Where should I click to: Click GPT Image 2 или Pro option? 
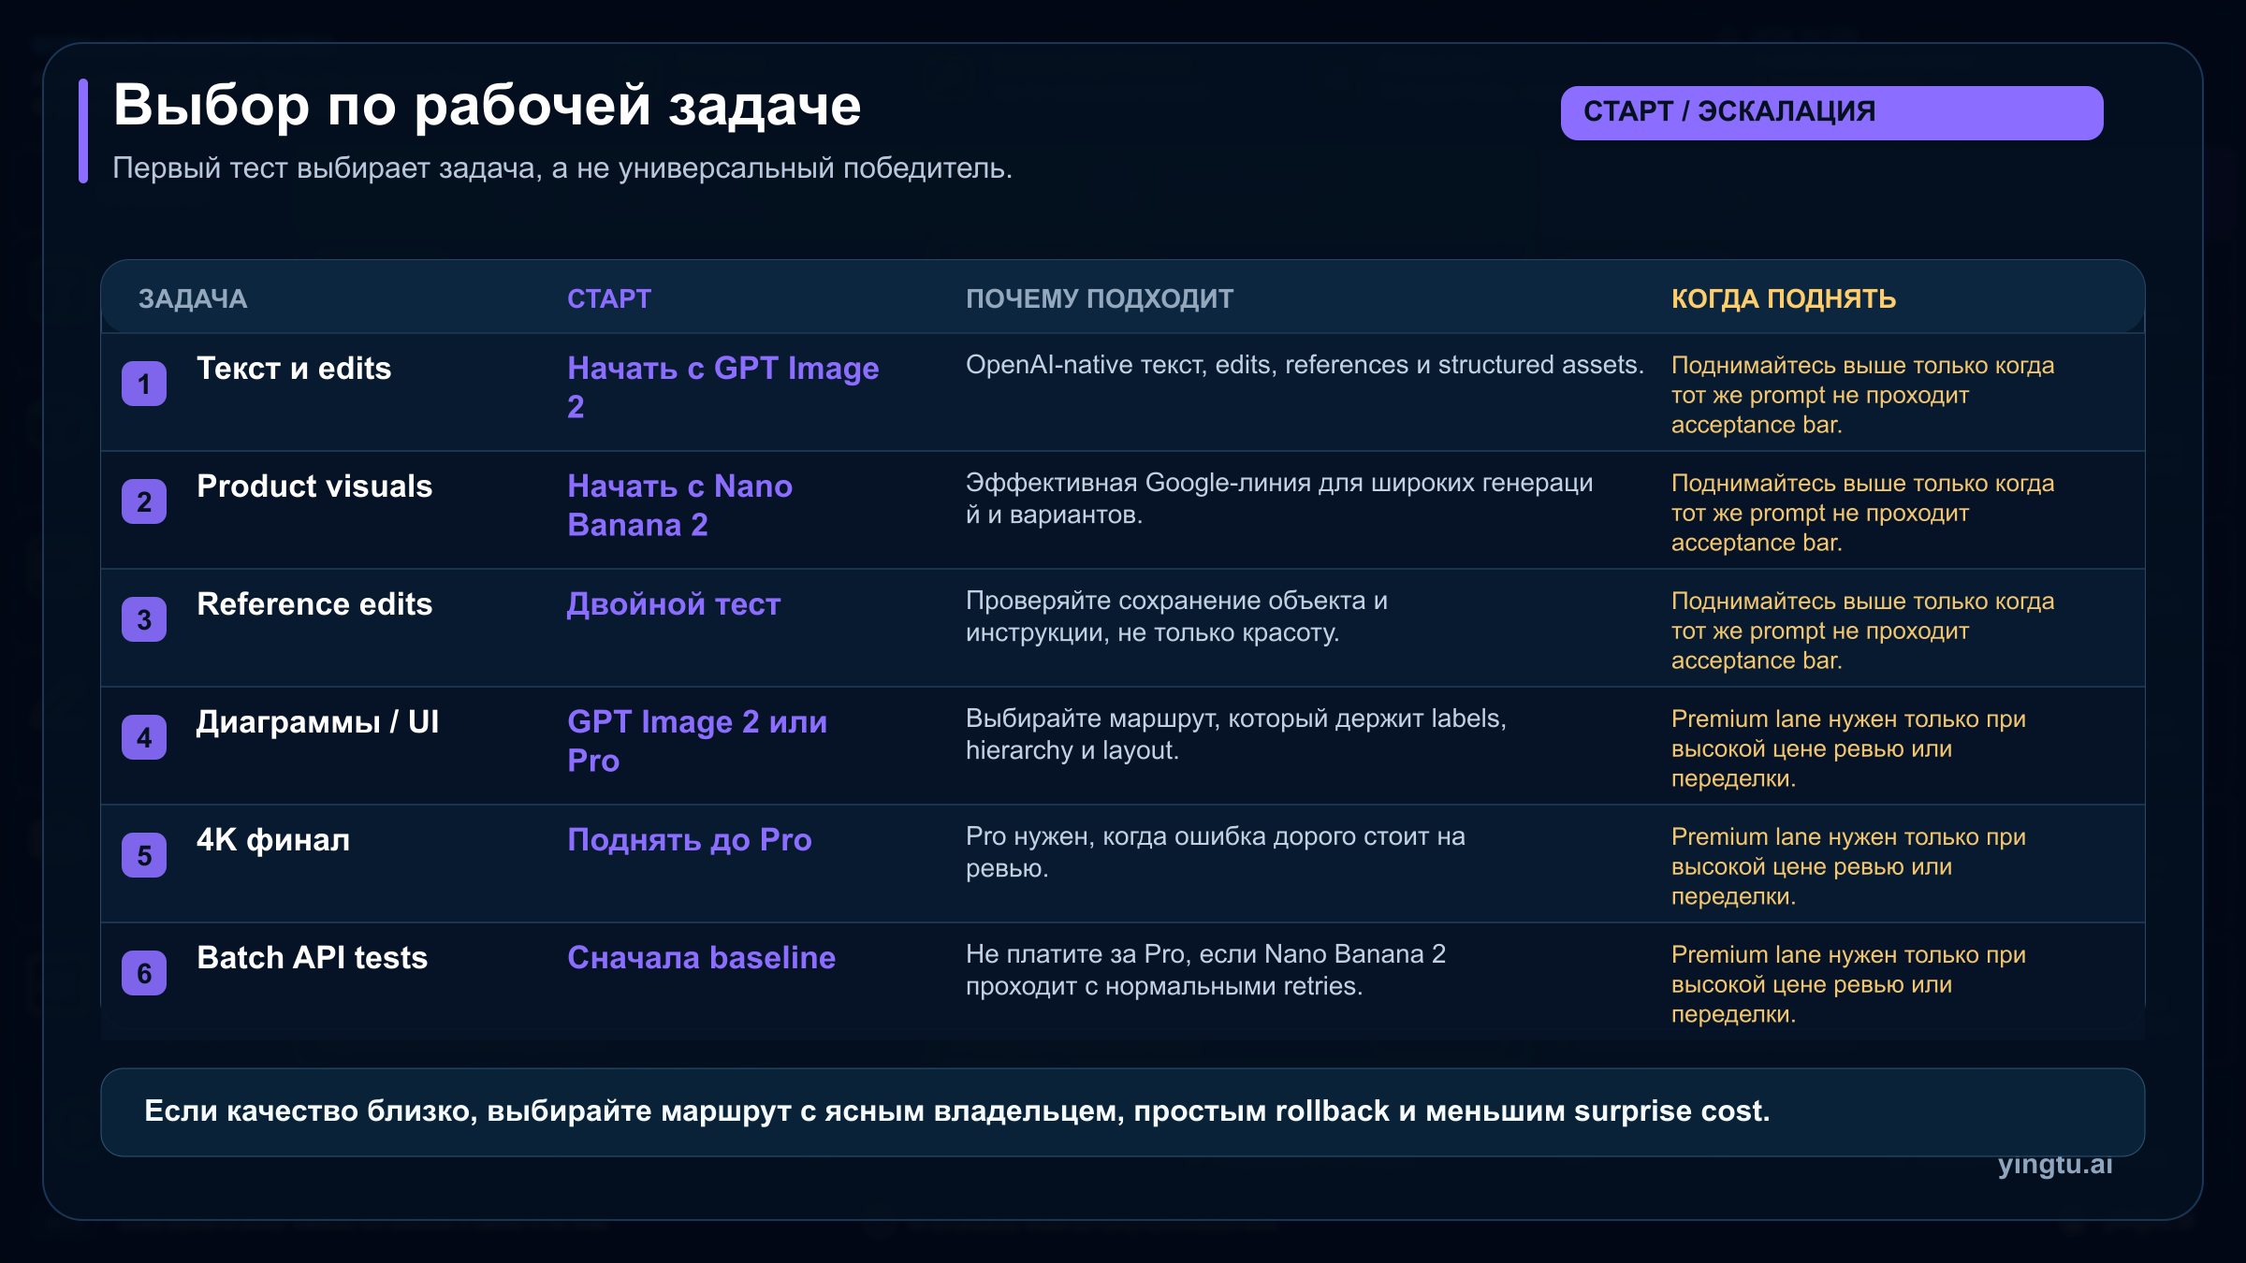696,740
